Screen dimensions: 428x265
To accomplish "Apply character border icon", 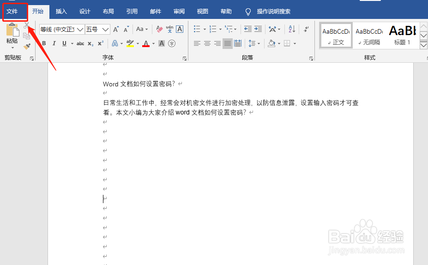I will pyautogui.click(x=180, y=29).
